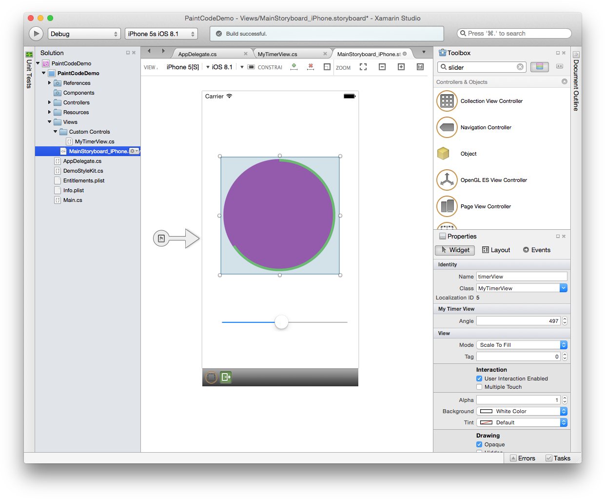Collapse the Views folder in the Solution pad
The image size is (605, 499).
click(49, 122)
